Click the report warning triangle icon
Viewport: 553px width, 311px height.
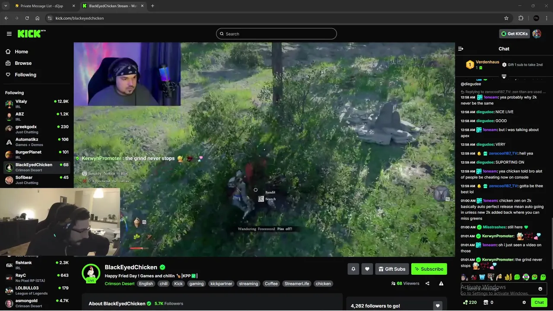coord(441,284)
